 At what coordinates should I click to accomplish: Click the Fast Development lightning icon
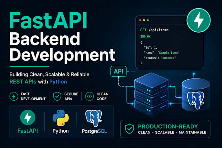coord(14,96)
